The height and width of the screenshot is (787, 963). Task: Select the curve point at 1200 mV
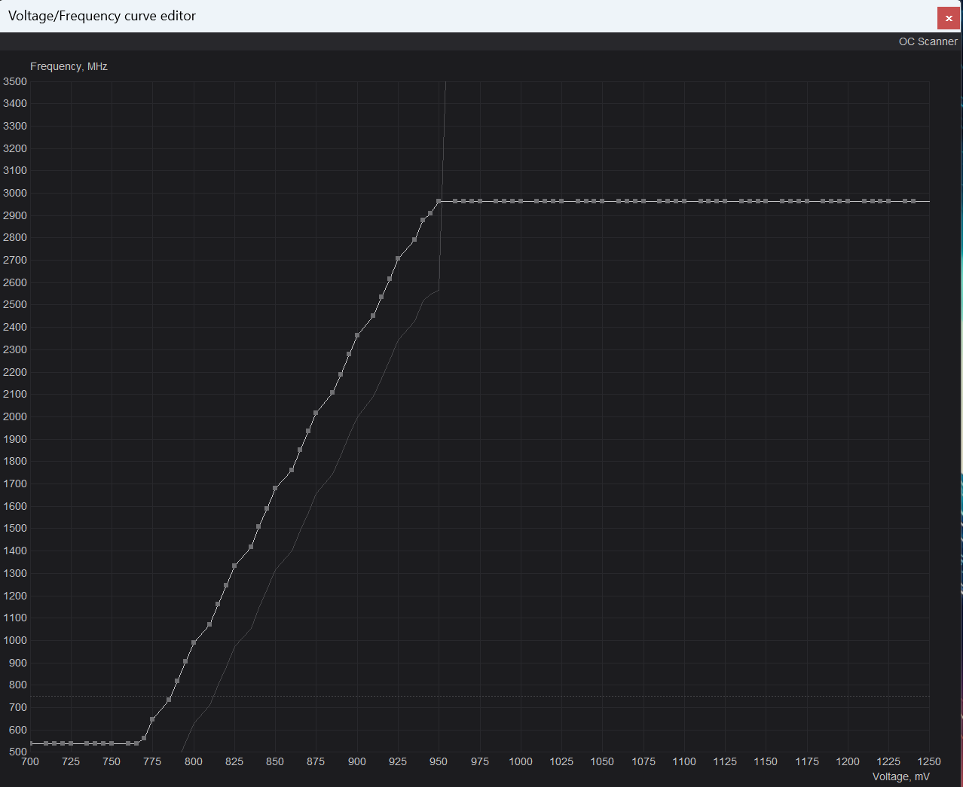pos(848,201)
